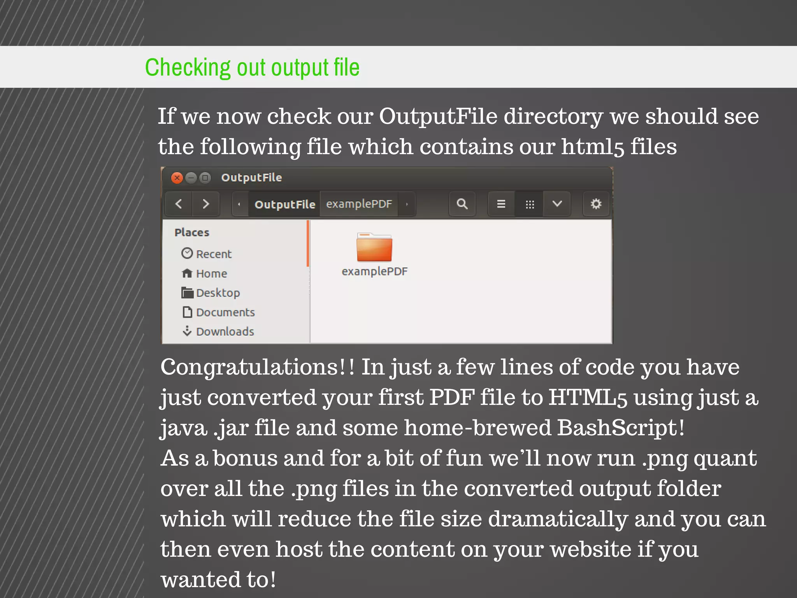Click the OutputFile window title text
Screen dimensions: 797x598
click(251, 178)
